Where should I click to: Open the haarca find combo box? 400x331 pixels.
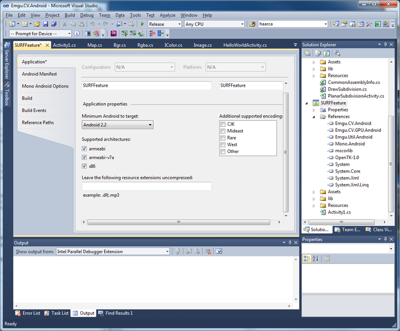coord(293,24)
